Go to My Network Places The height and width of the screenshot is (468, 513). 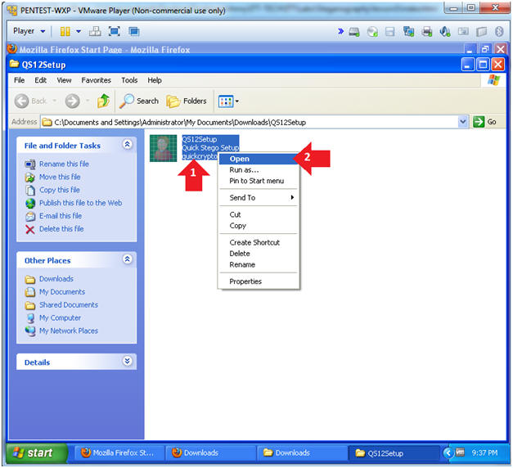click(69, 331)
